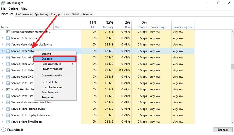This screenshot has width=234, height=135.
Task: Open the Options menu
Action: tap(13, 9)
